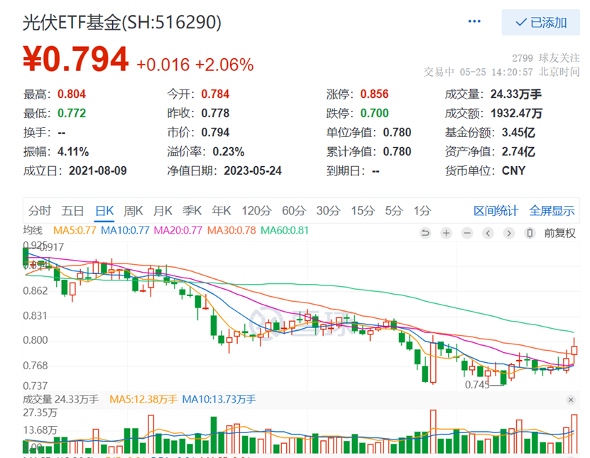
Task: Switch chart to 120分 interval
Action: tap(256, 211)
